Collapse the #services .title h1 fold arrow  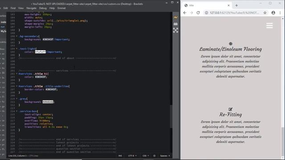pyautogui.click(x=17, y=74)
